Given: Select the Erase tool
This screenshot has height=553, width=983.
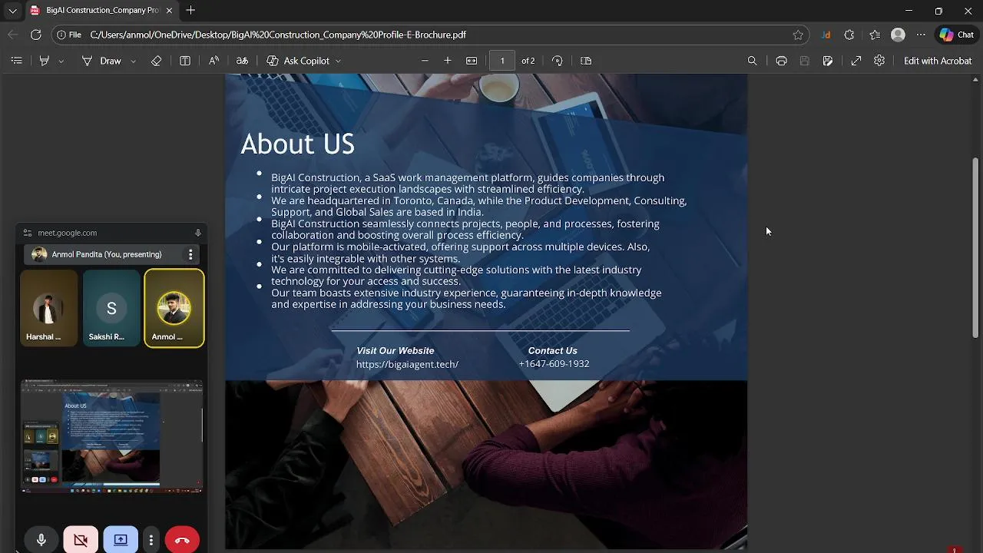Looking at the screenshot, I should click(x=157, y=61).
